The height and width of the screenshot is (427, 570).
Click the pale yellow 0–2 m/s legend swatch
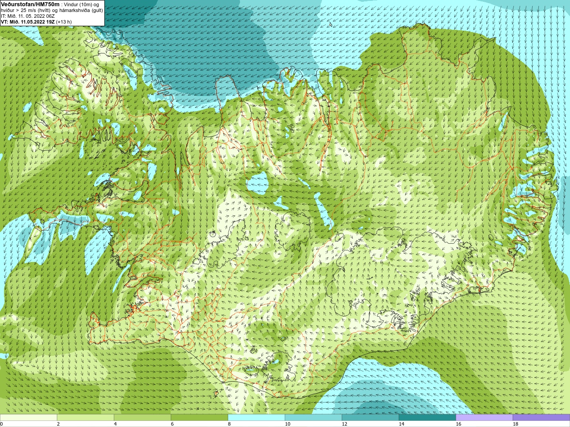tap(28, 418)
